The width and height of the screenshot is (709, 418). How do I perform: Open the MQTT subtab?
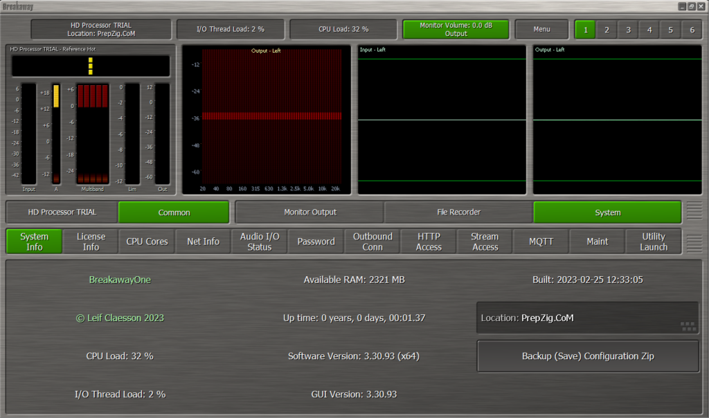click(541, 242)
